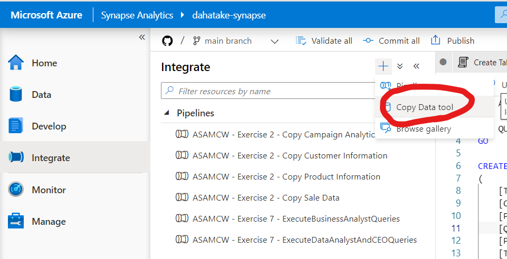Click the Publish button
The height and width of the screenshot is (259, 507).
pyautogui.click(x=453, y=41)
